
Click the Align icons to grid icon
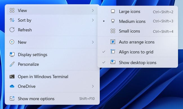[113, 52]
